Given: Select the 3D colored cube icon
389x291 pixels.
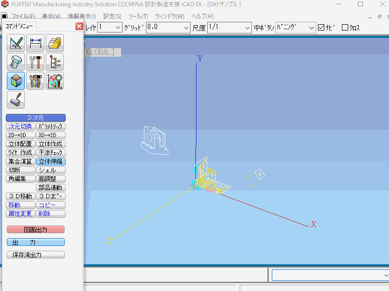Looking at the screenshot, I should click(16, 81).
